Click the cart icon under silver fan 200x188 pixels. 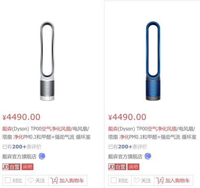[x=54, y=180]
